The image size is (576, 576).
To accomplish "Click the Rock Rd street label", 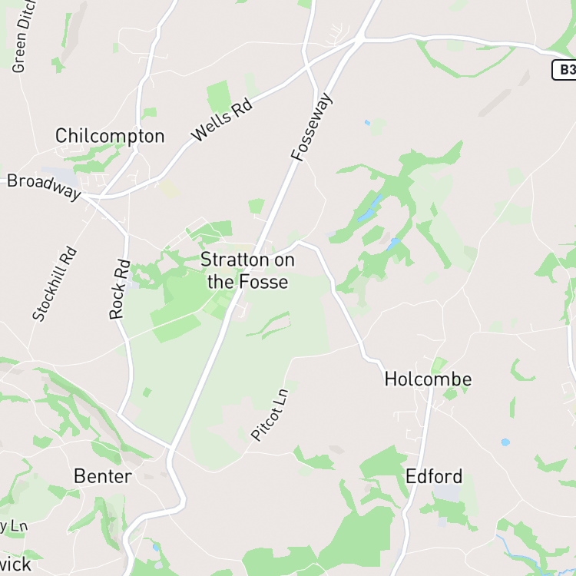I will [x=120, y=289].
